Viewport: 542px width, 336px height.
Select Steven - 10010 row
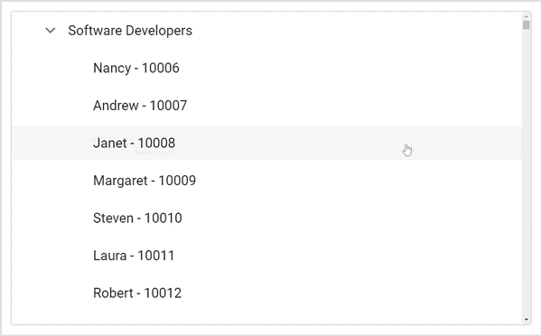point(266,218)
